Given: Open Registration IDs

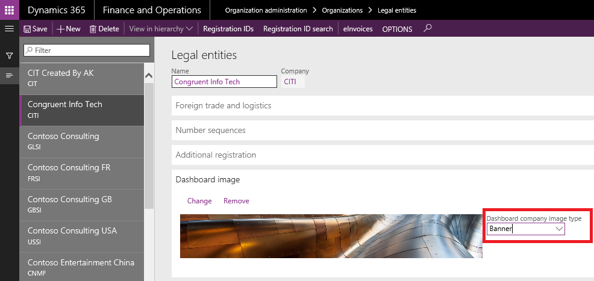Looking at the screenshot, I should [x=228, y=29].
